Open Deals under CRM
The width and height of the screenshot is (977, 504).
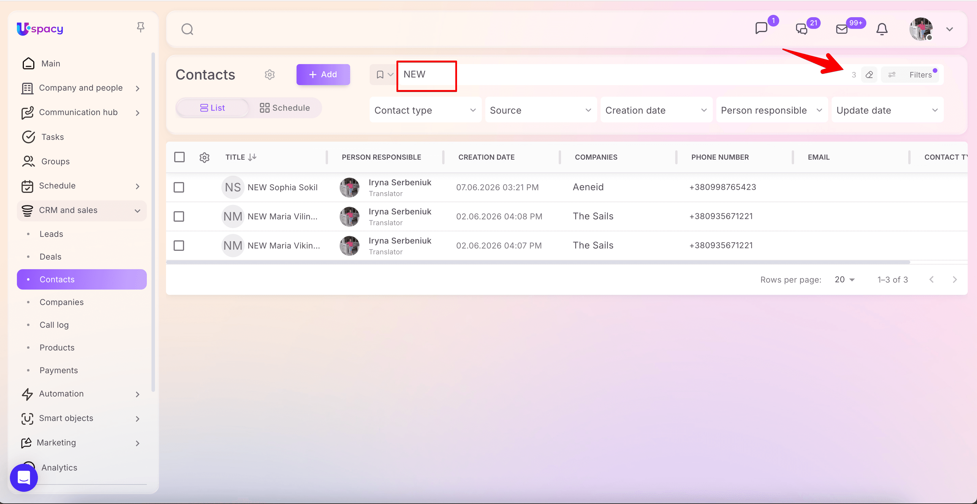pos(50,257)
